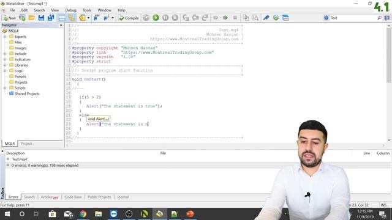Save the file with the floppy icon
This screenshot has width=392, height=220.
41,18
